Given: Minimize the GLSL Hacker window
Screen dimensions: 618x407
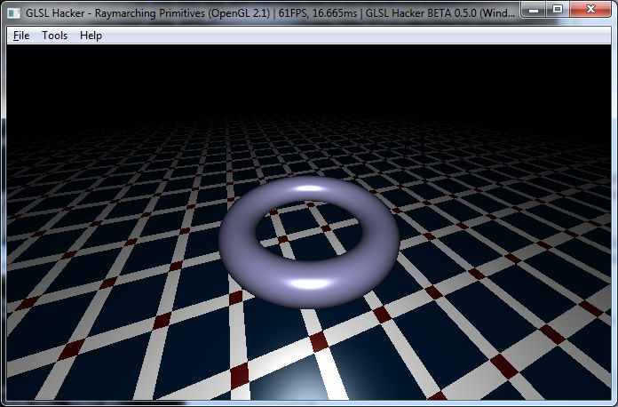Looking at the screenshot, I should (x=532, y=10).
